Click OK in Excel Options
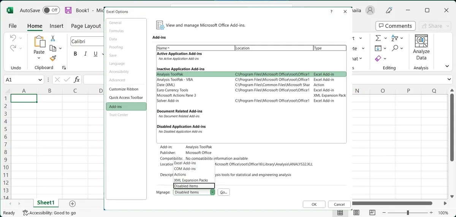The width and height of the screenshot is (456, 217). pos(314,205)
